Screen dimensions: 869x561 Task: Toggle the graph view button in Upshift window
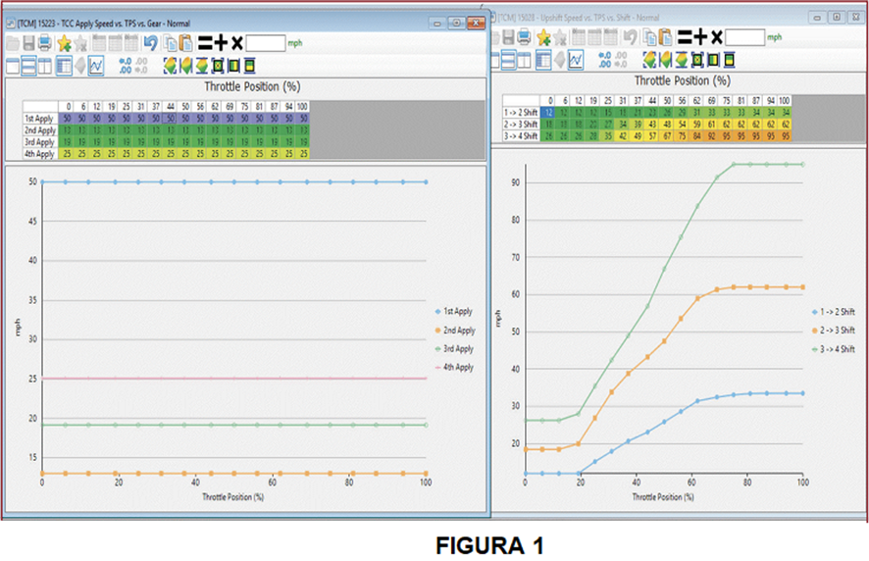(576, 61)
